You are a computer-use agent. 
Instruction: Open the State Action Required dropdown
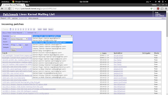pyautogui.click(x=19, y=39)
